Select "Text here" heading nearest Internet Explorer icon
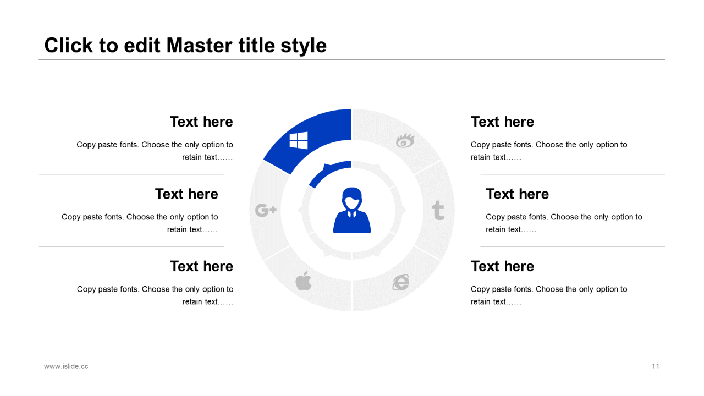Viewport: 704px width, 396px height. pos(502,266)
